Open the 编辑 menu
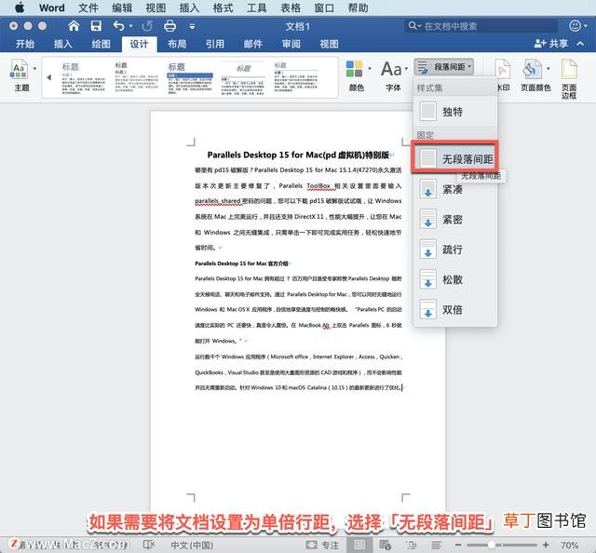Image resolution: width=596 pixels, height=553 pixels. tap(122, 7)
